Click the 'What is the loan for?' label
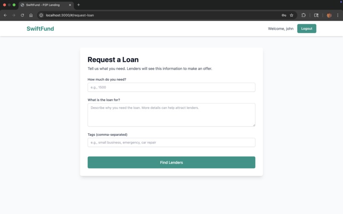 click(x=104, y=100)
